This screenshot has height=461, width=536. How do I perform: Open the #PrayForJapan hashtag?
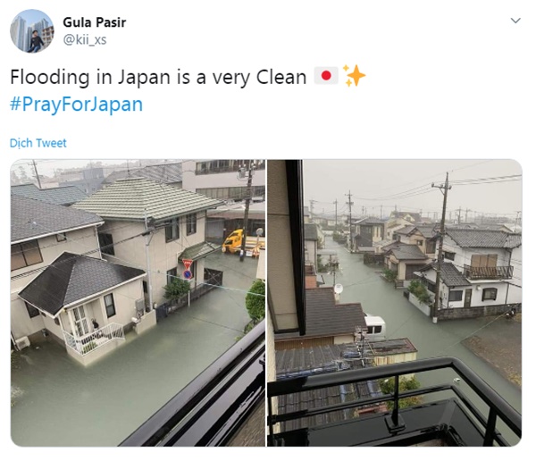pos(76,104)
